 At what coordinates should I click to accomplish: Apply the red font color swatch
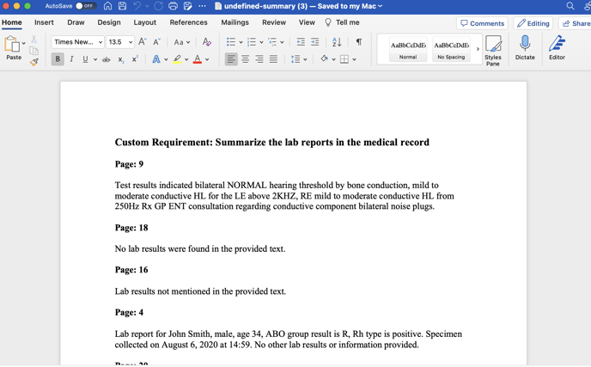(197, 59)
